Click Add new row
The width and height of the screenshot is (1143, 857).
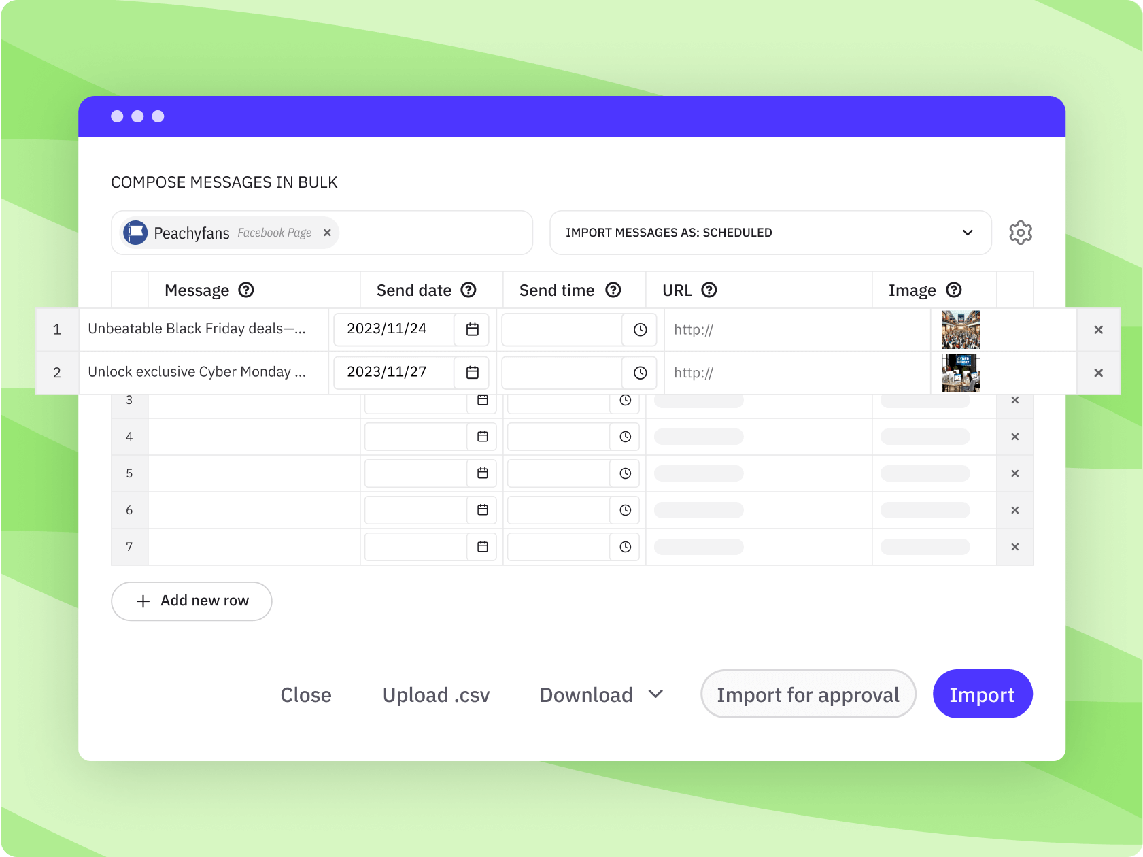[x=191, y=601]
